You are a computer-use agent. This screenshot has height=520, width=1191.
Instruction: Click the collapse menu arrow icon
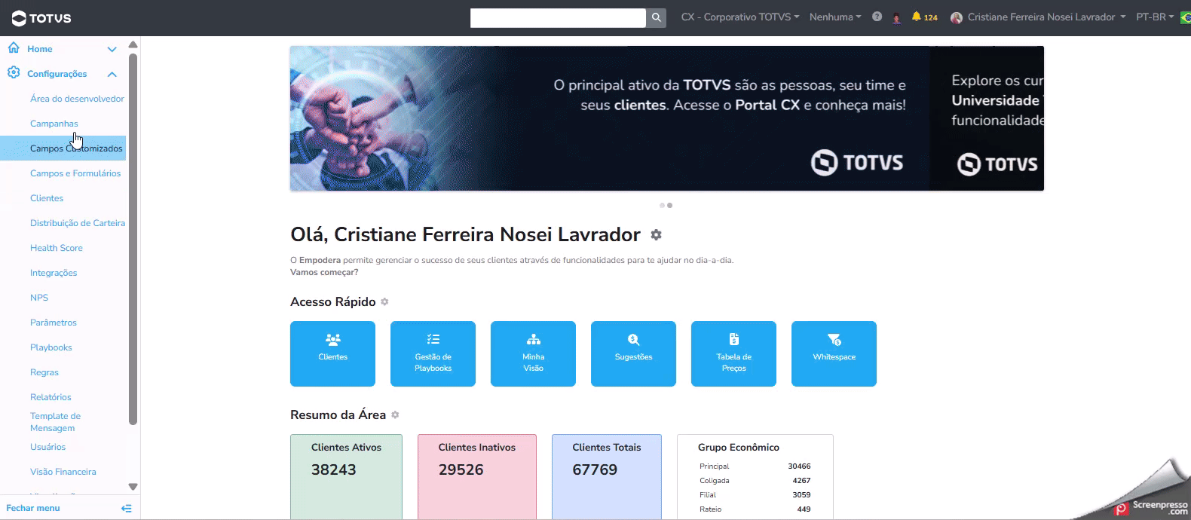point(127,508)
